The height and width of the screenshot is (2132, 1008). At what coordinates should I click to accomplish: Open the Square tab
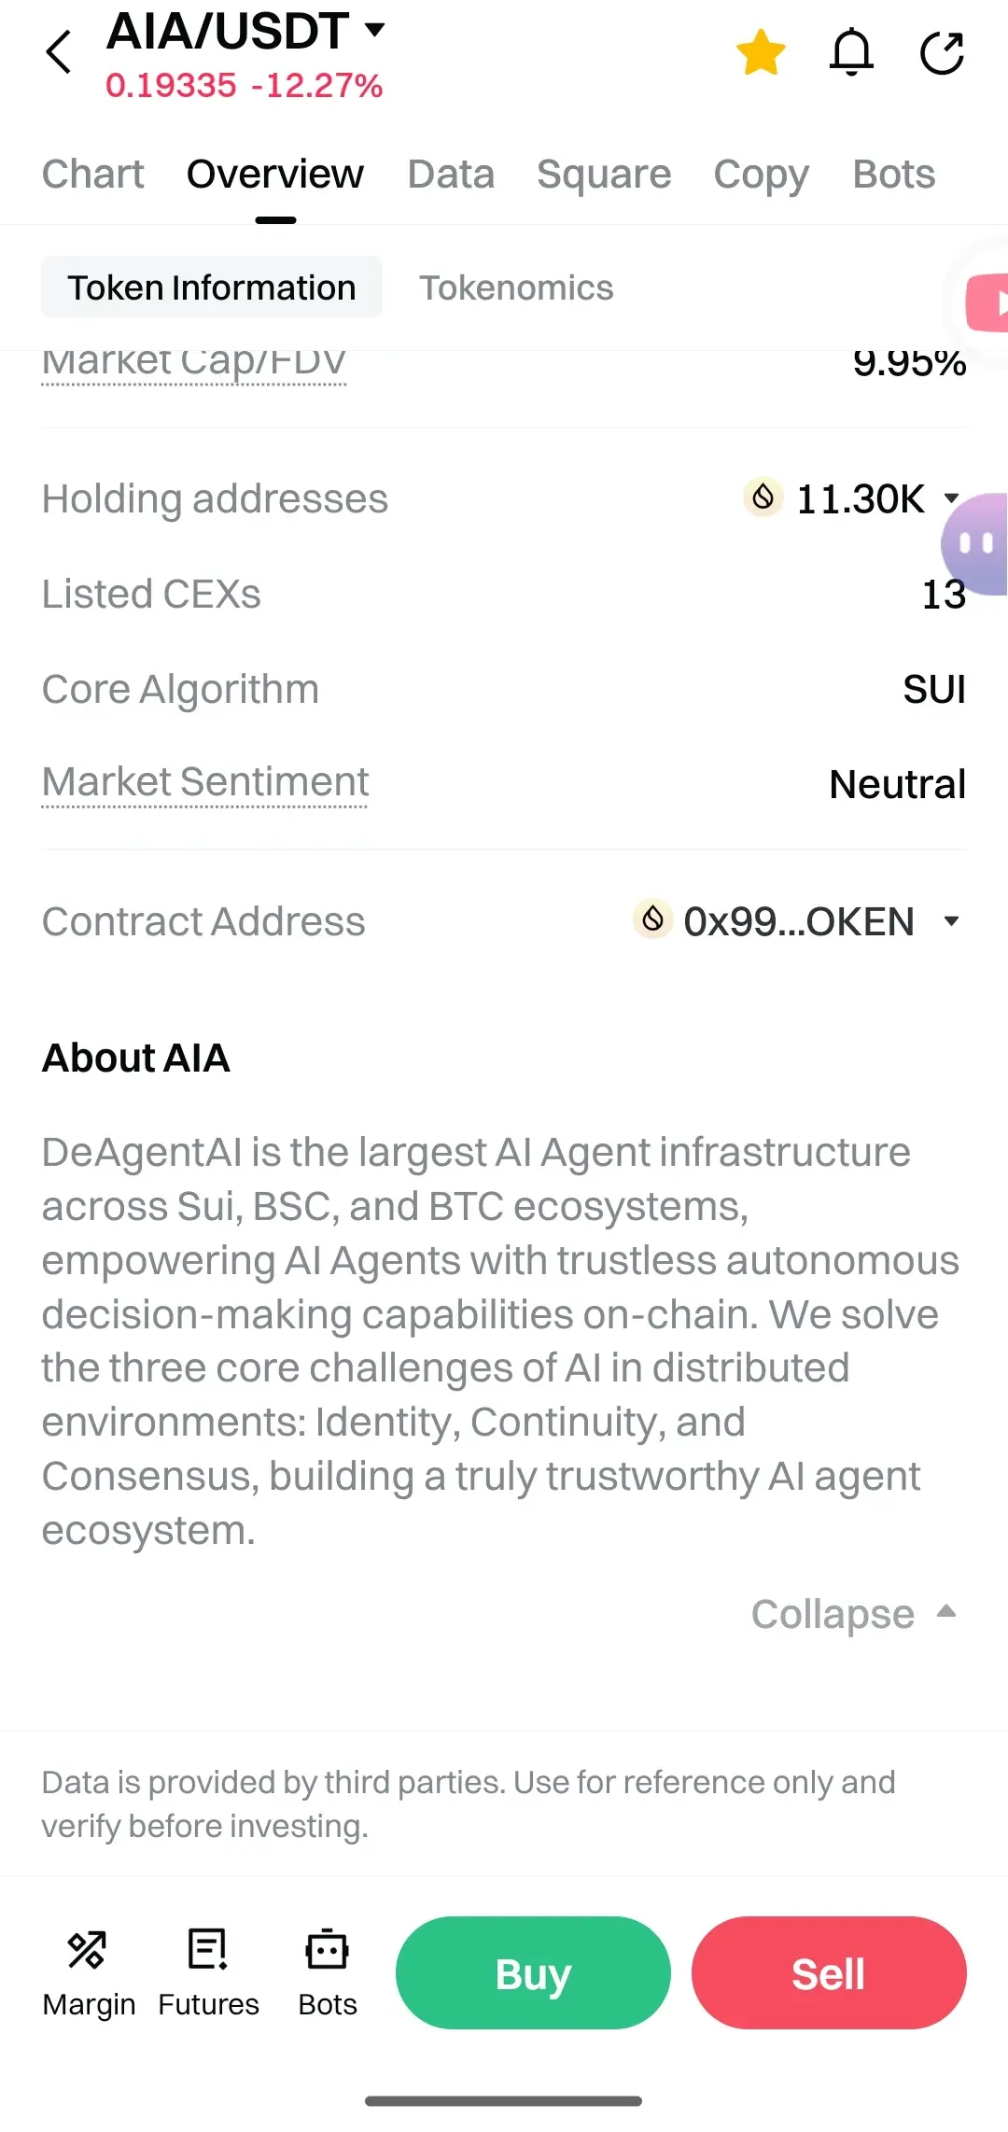coord(604,175)
